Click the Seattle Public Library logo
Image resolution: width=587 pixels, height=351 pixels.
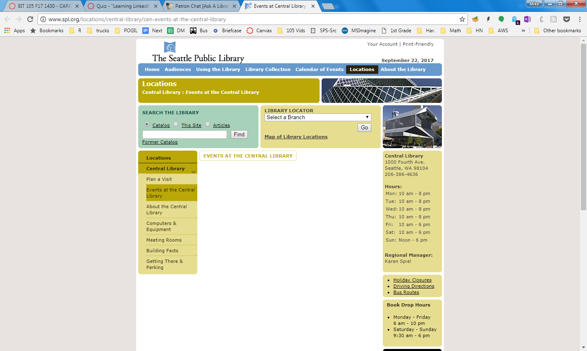tap(198, 52)
